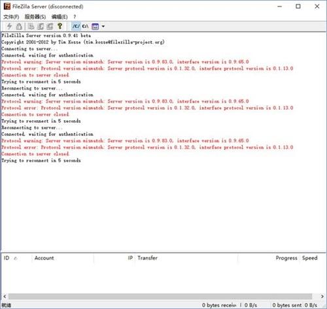
Task: Toggle C:\ path display format
Action: [85, 26]
